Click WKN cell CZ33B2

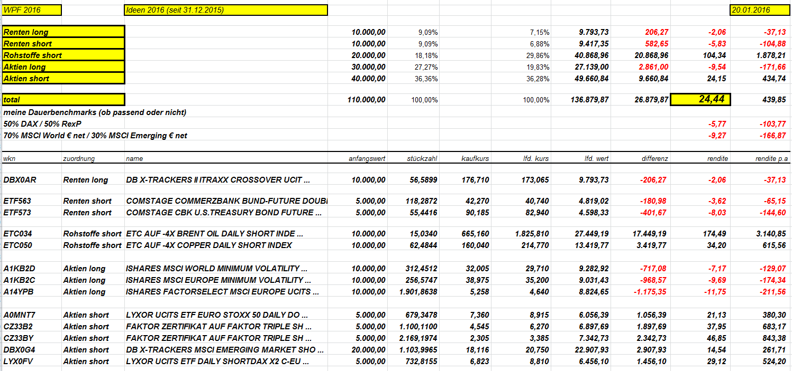[18, 326]
